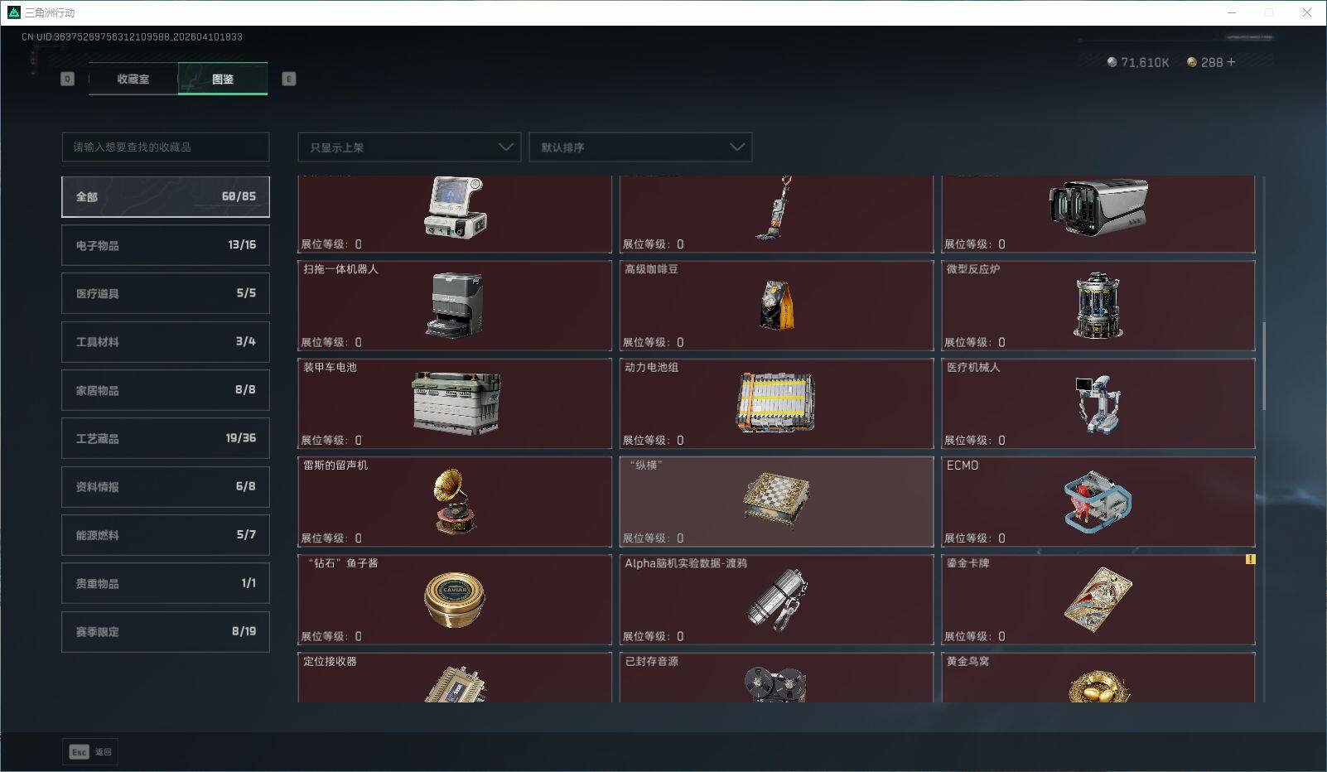This screenshot has width=1327, height=772.
Task: Click the yellow alert badge on 鎏金卡牌
Action: coord(1250,559)
